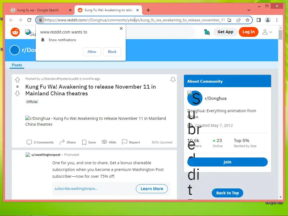
Task: Allow reddit notifications
Action: click(92, 52)
